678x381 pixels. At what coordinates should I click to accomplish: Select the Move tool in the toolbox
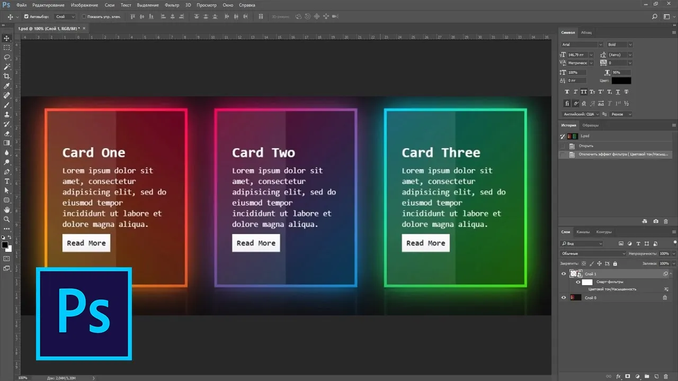(x=7, y=38)
